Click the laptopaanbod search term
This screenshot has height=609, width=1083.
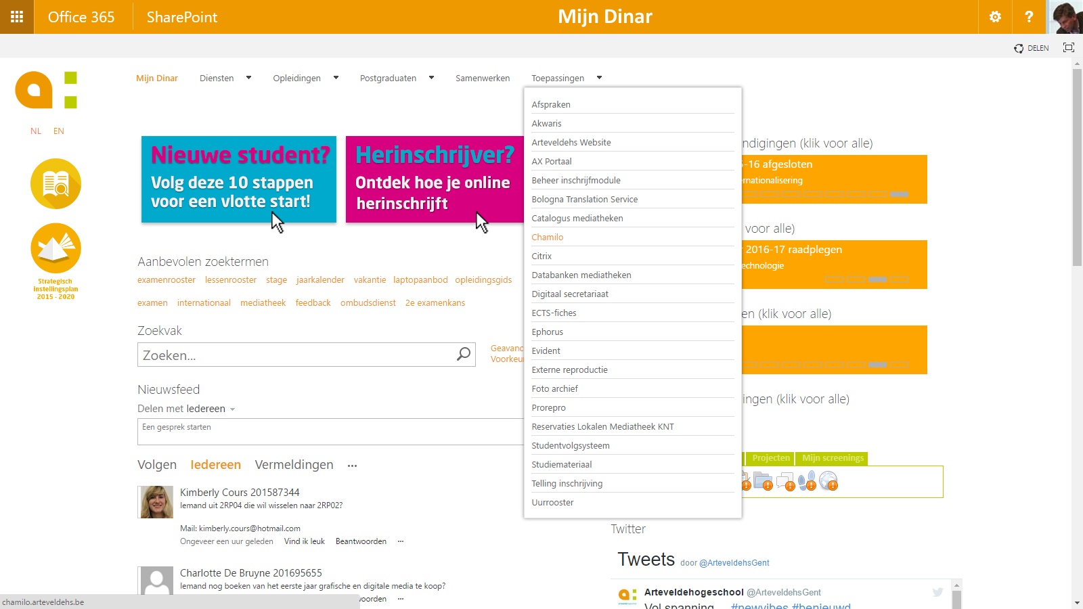tap(420, 280)
